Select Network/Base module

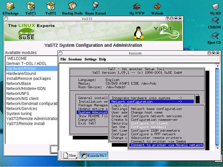pos(31,83)
